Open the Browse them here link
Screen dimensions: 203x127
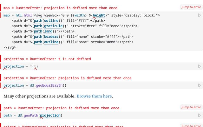click(x=94, y=96)
